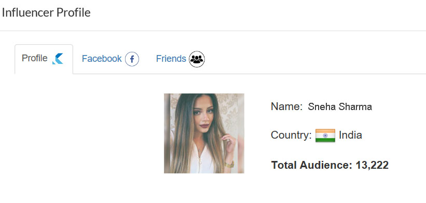Switch to the Friends tab

(x=180, y=59)
